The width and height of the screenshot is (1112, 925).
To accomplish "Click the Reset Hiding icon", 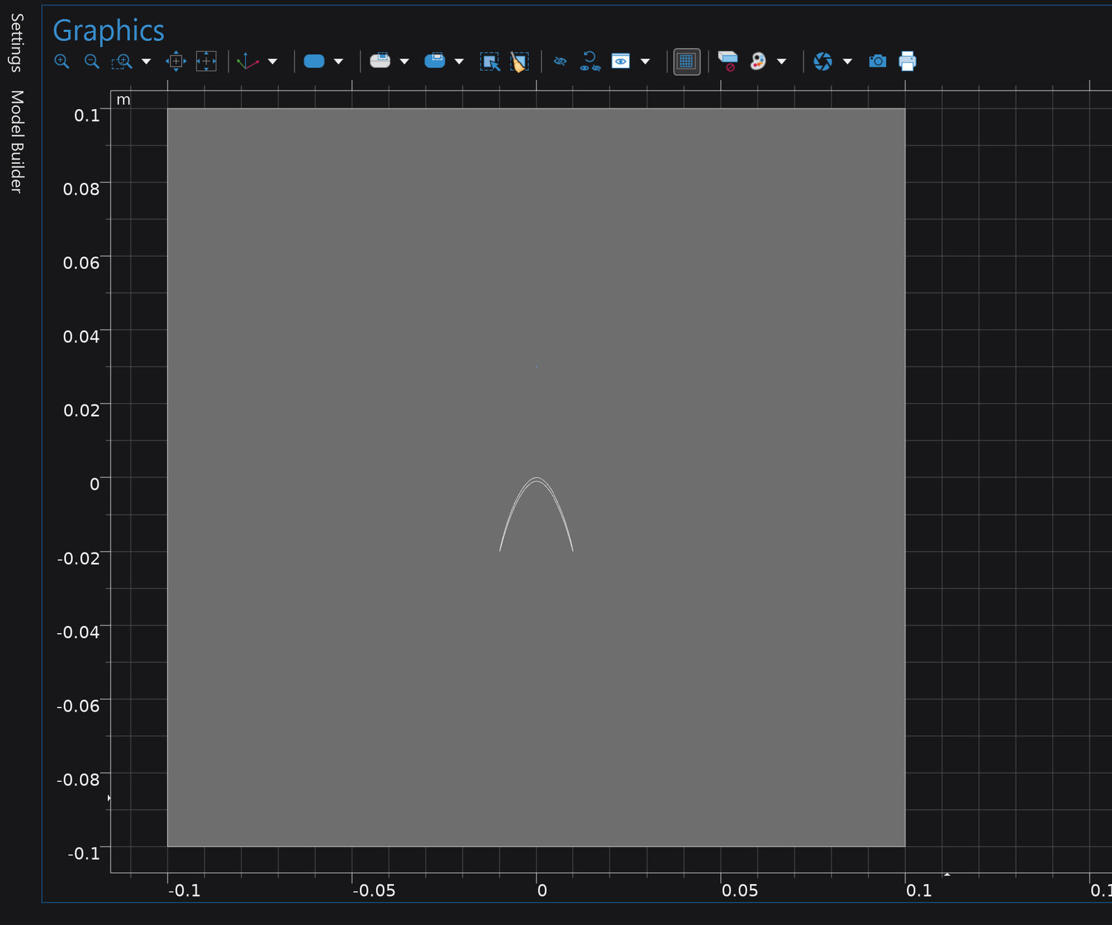I will [x=590, y=61].
